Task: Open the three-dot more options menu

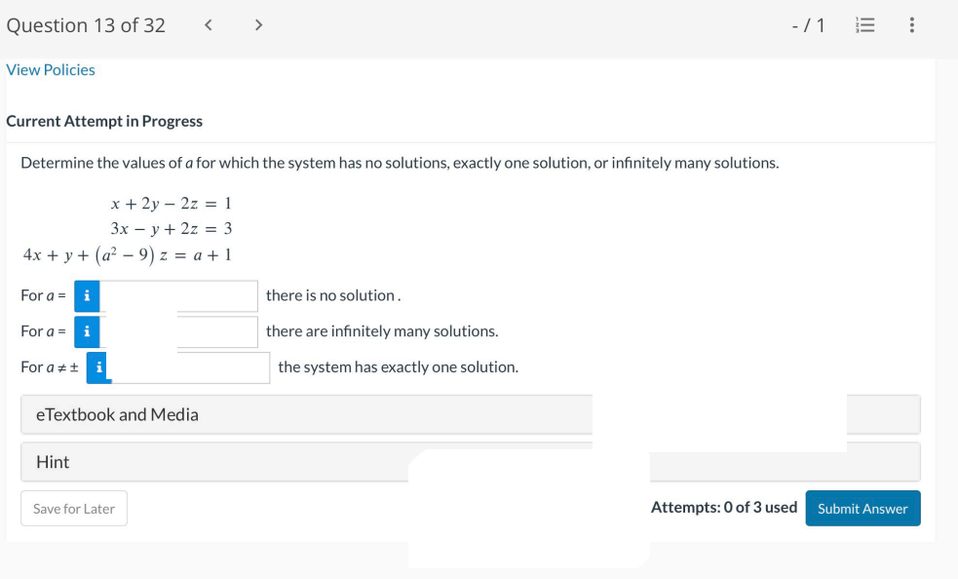Action: 911,26
